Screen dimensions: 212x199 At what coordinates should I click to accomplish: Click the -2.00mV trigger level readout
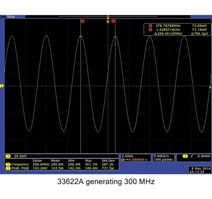(203, 156)
